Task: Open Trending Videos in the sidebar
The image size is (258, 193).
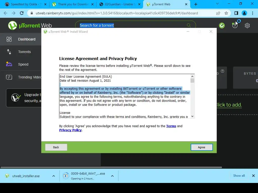Action: (21, 77)
